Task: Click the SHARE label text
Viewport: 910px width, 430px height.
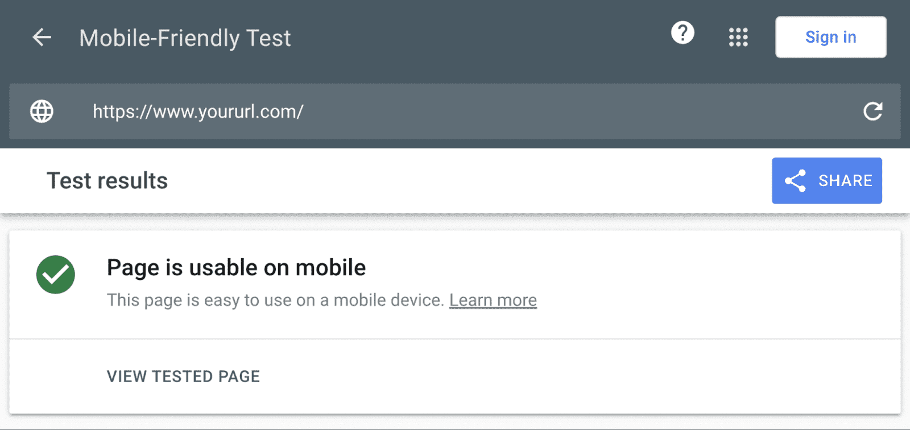Action: (845, 180)
